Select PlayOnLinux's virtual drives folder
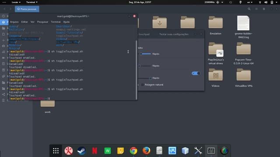 (216, 53)
